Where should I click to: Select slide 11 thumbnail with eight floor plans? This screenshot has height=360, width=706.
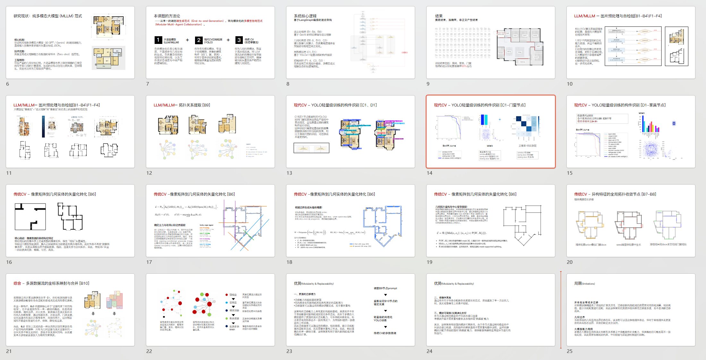point(70,132)
